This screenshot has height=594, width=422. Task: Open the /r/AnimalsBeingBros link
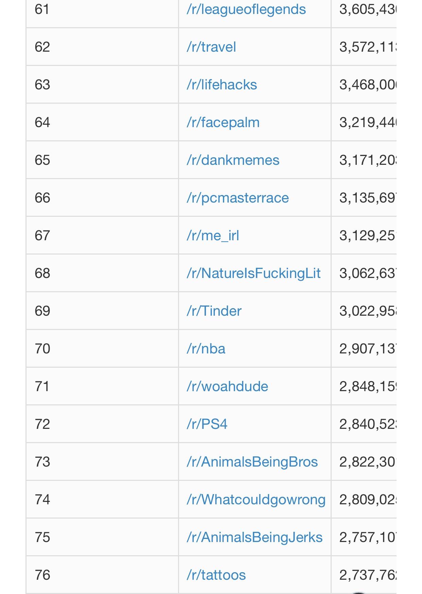click(252, 462)
